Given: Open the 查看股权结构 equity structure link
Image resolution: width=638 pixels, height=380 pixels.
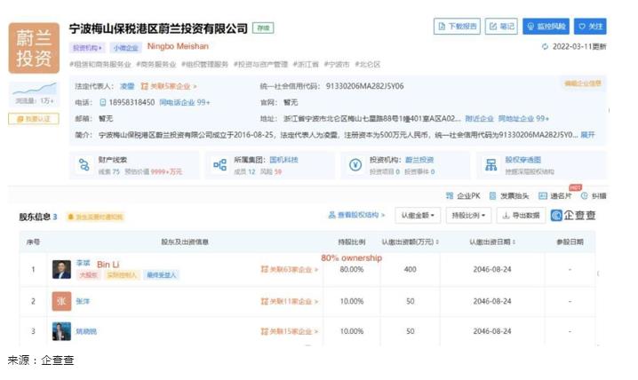Looking at the screenshot, I should click(357, 215).
